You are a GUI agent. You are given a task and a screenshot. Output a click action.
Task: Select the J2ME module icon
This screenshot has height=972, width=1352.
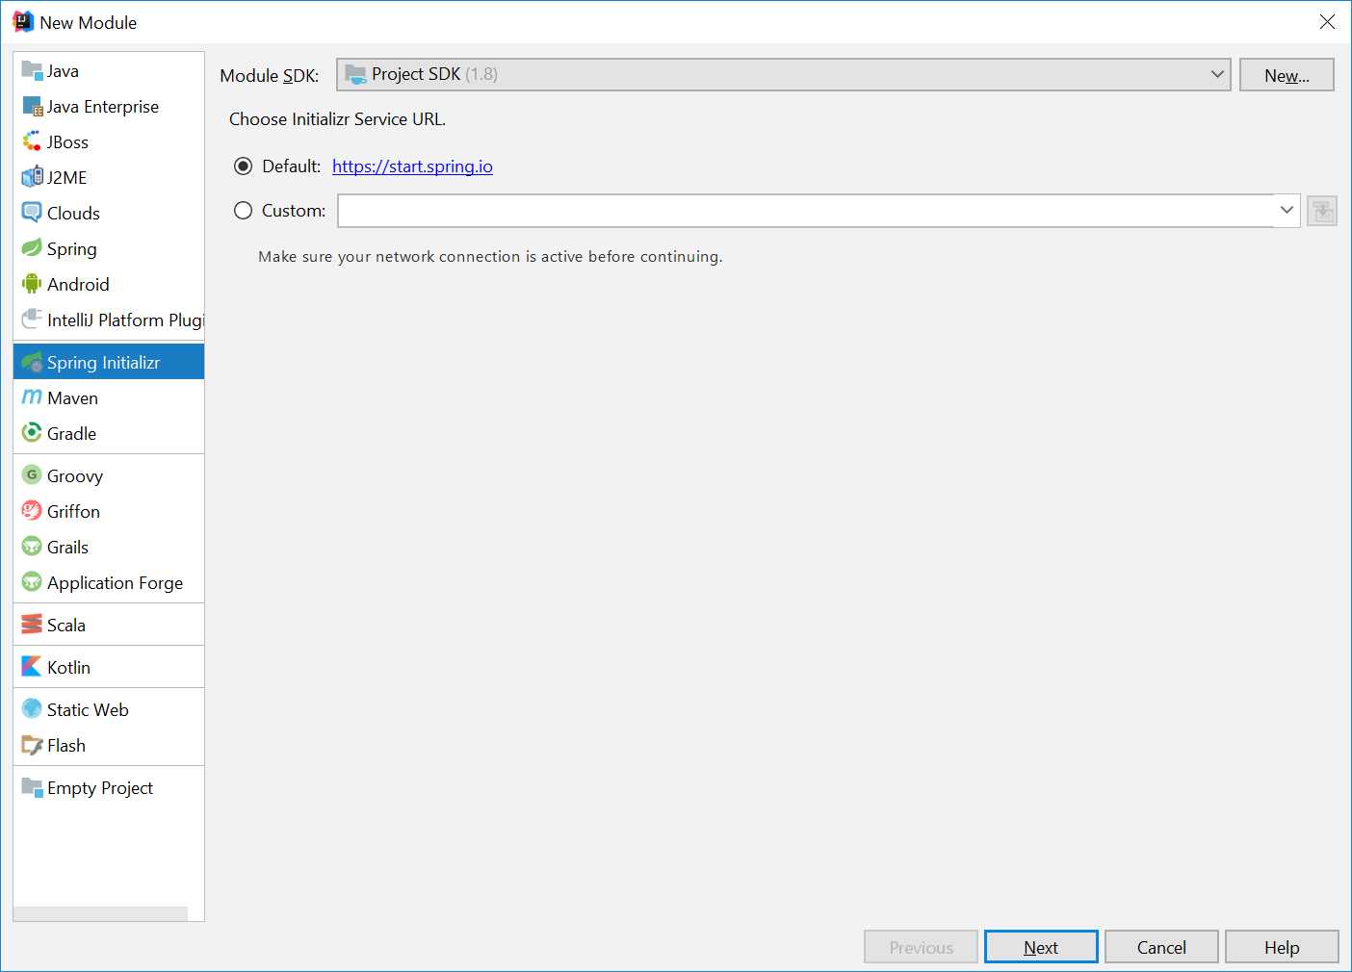point(32,177)
